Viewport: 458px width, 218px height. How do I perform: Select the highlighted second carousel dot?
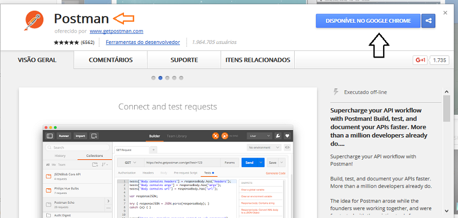coord(160,78)
